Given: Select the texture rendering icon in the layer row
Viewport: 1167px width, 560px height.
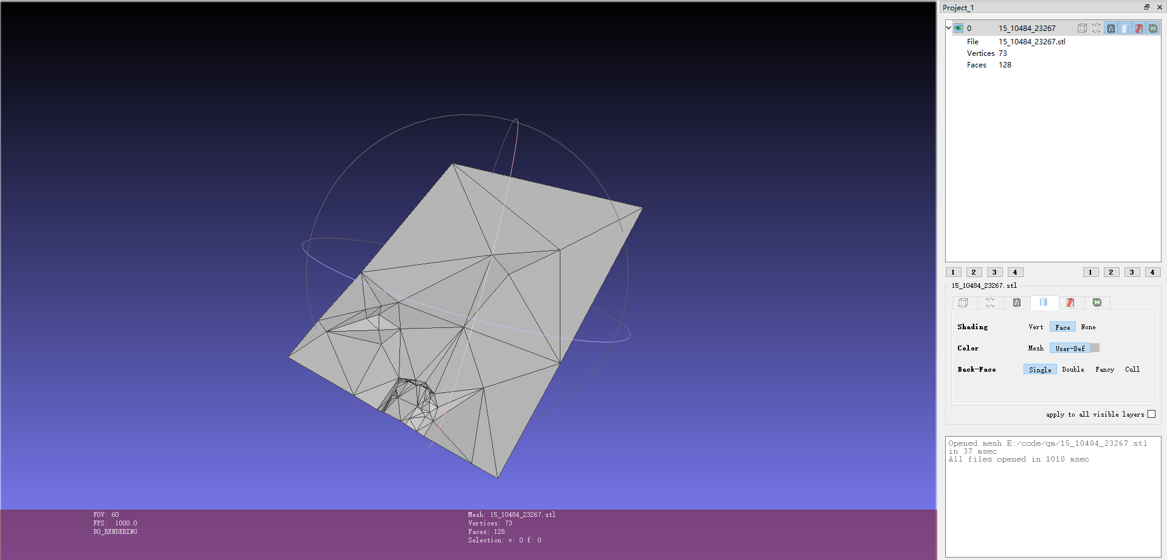Looking at the screenshot, I should coord(1152,28).
